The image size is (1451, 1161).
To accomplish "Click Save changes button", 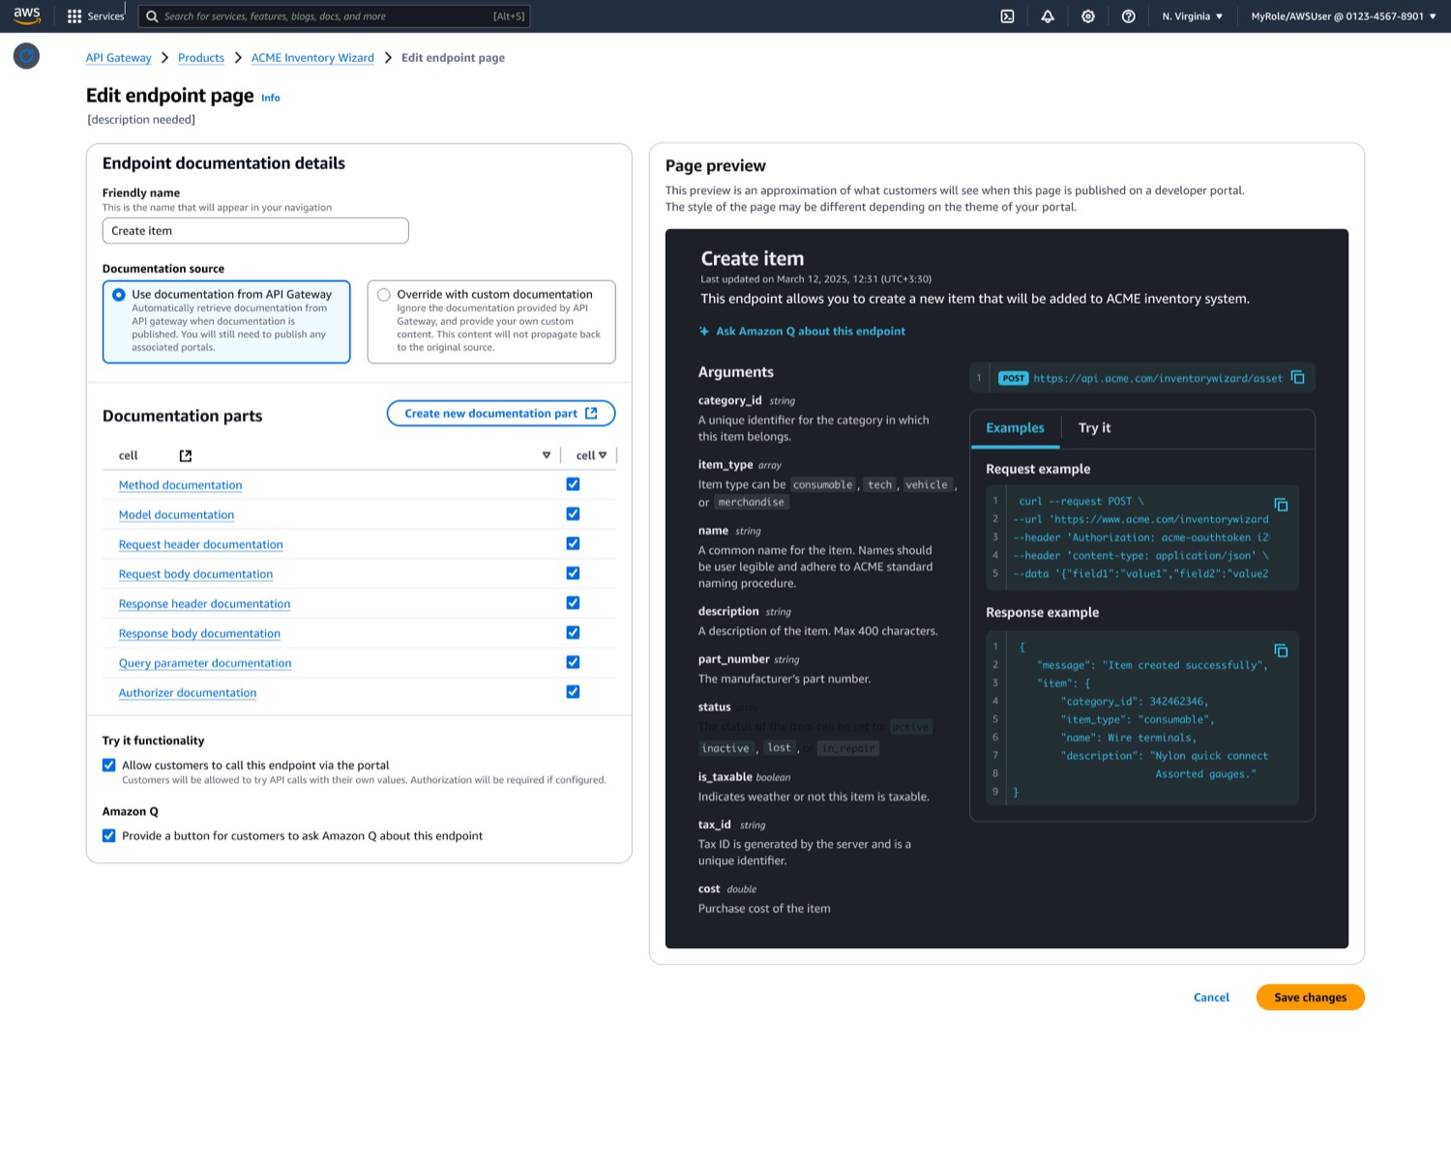I will [x=1310, y=998].
